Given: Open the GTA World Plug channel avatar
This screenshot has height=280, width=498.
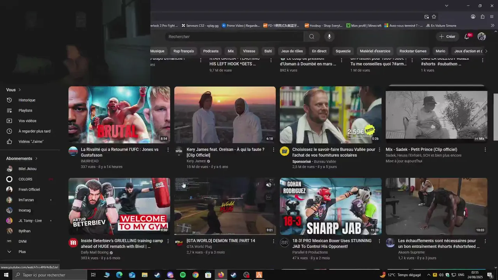Looking at the screenshot, I should 179,243.
